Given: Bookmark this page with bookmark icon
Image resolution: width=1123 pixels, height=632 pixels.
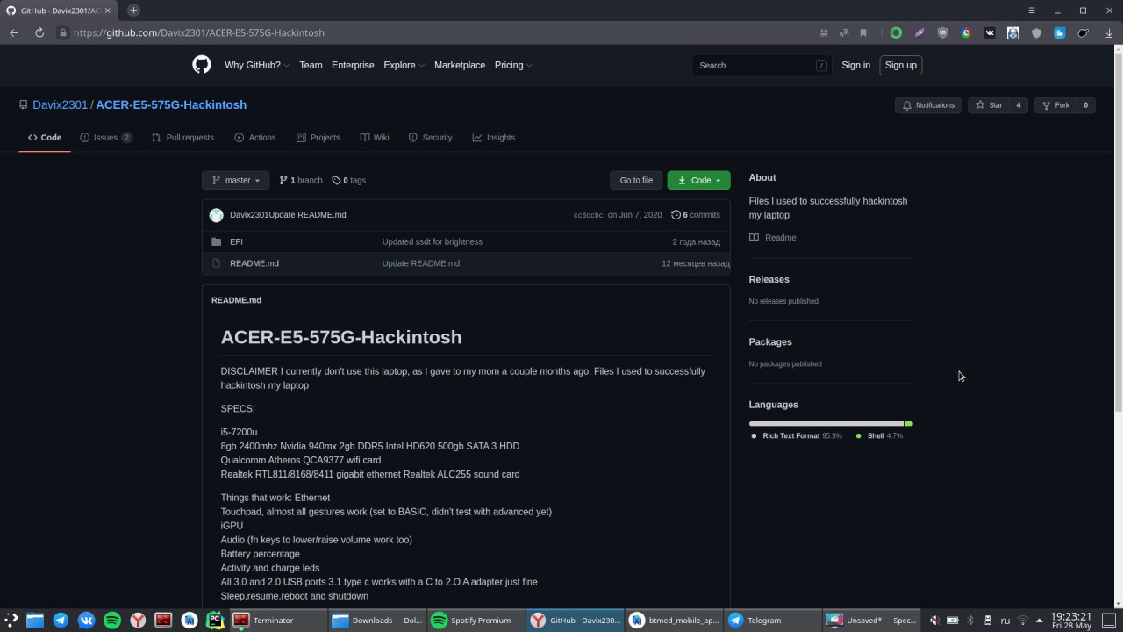Looking at the screenshot, I should [x=863, y=32].
